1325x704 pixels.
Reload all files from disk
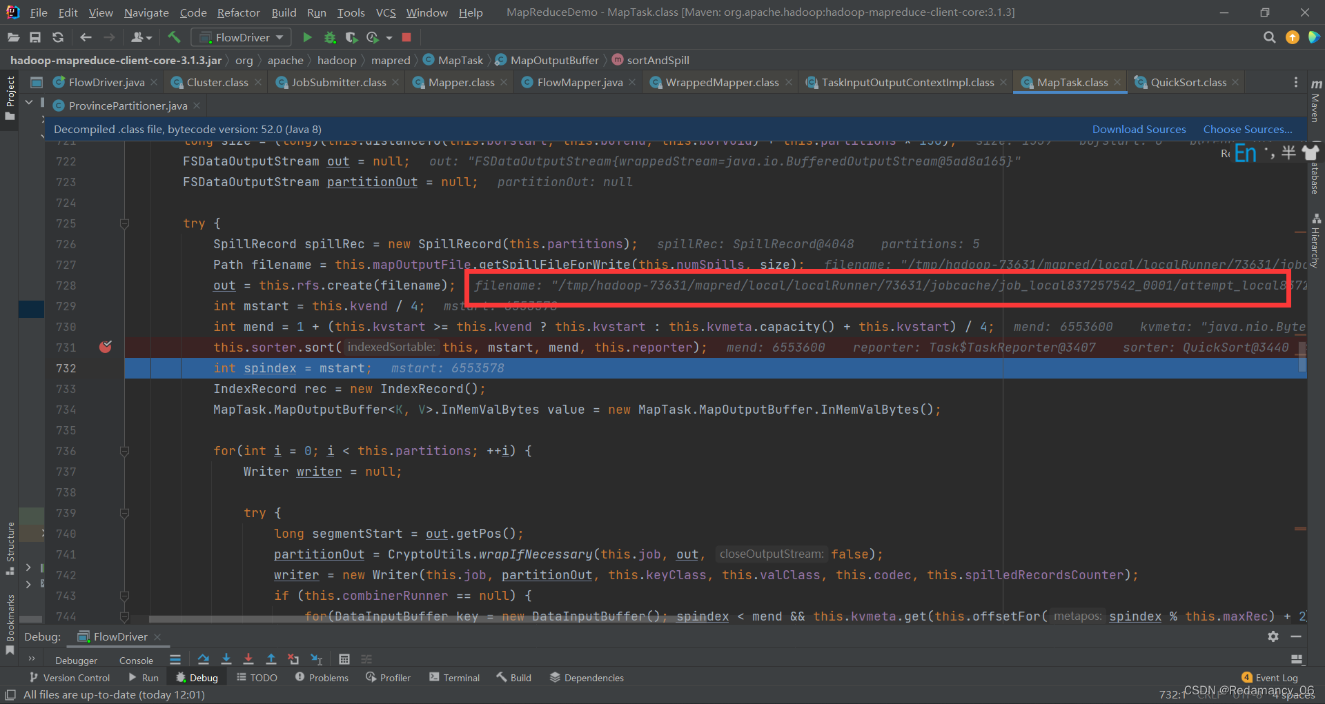(x=58, y=37)
